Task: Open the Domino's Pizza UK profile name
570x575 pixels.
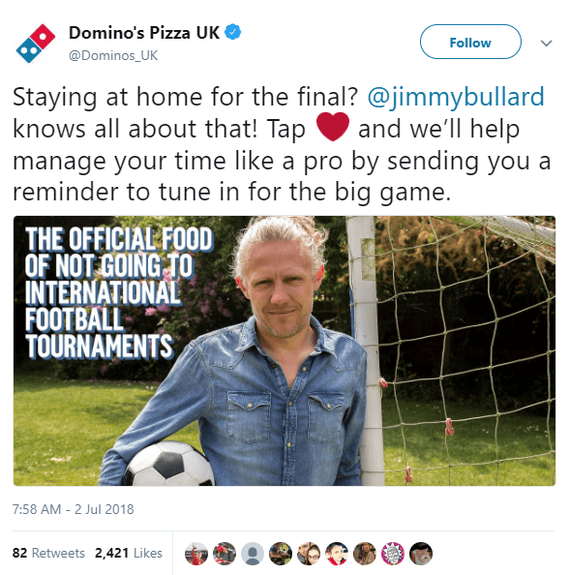Action: click(x=144, y=33)
